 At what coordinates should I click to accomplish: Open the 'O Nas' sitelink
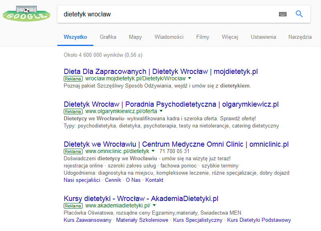click(x=133, y=180)
